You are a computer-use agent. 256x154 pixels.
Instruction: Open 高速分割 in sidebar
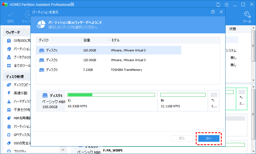(17, 93)
